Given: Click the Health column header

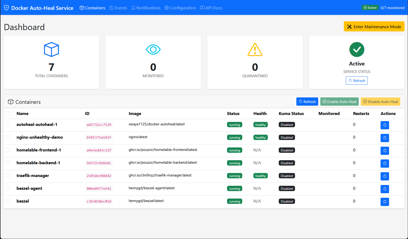Looking at the screenshot, I should (x=260, y=113).
